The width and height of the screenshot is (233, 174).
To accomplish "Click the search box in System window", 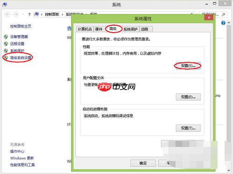I will [x=213, y=14].
